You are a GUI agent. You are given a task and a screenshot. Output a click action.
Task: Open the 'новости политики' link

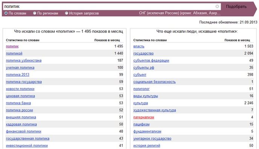(x=20, y=89)
